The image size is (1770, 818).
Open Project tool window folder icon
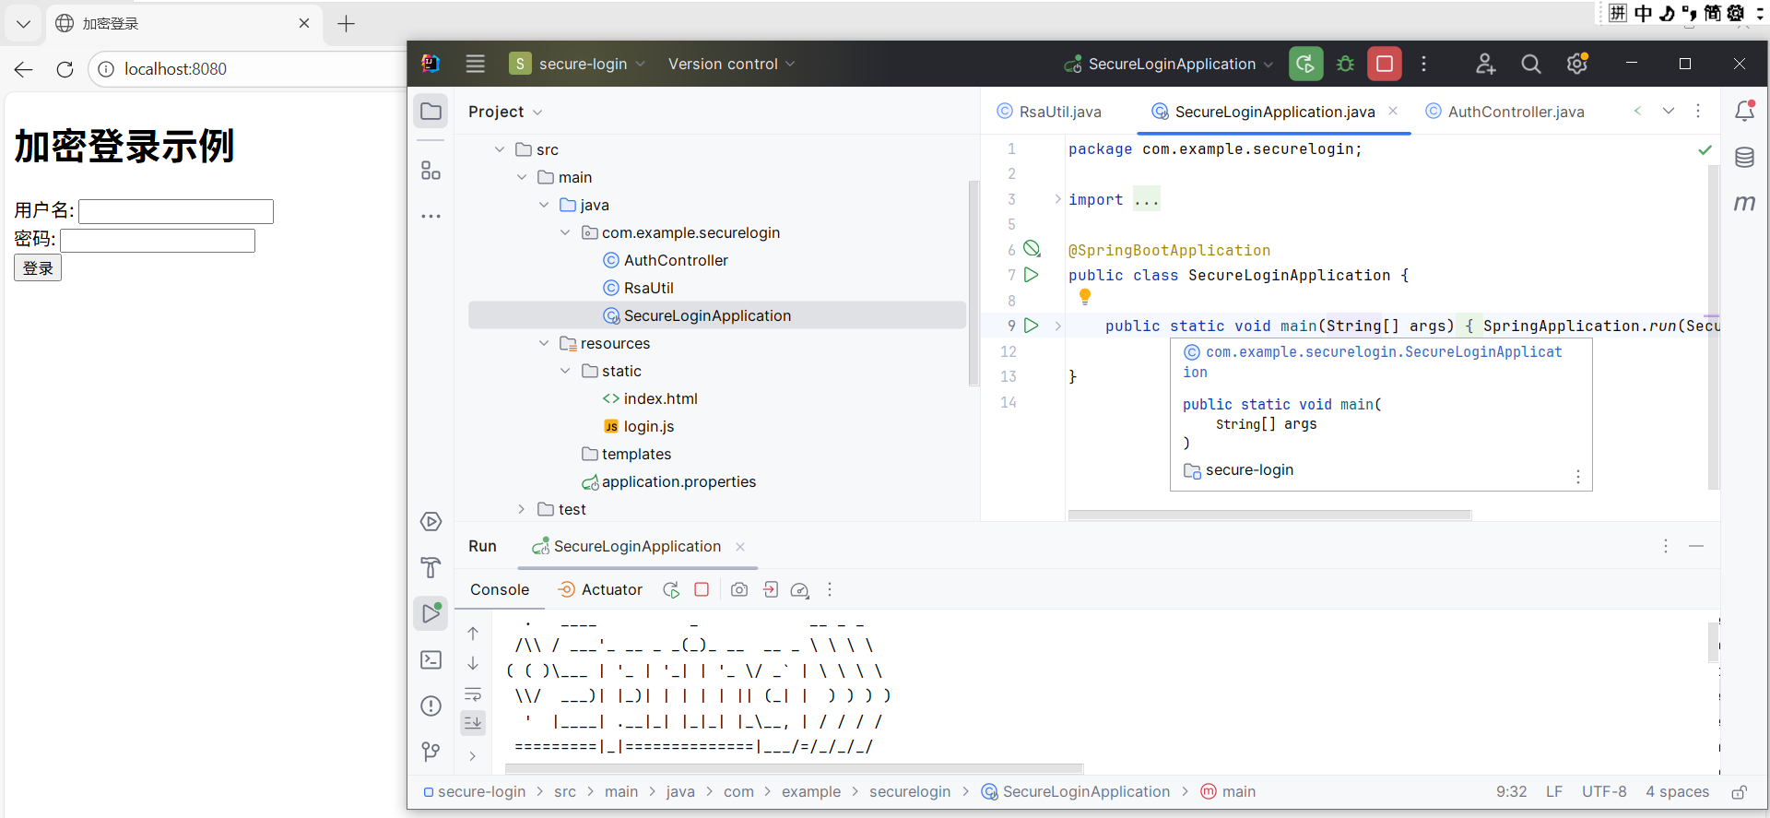point(431,112)
